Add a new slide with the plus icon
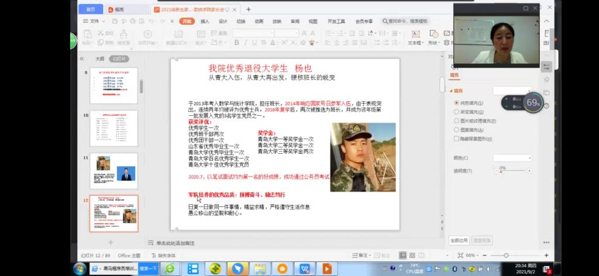Viewport: 599px width, 276px height. click(110, 242)
